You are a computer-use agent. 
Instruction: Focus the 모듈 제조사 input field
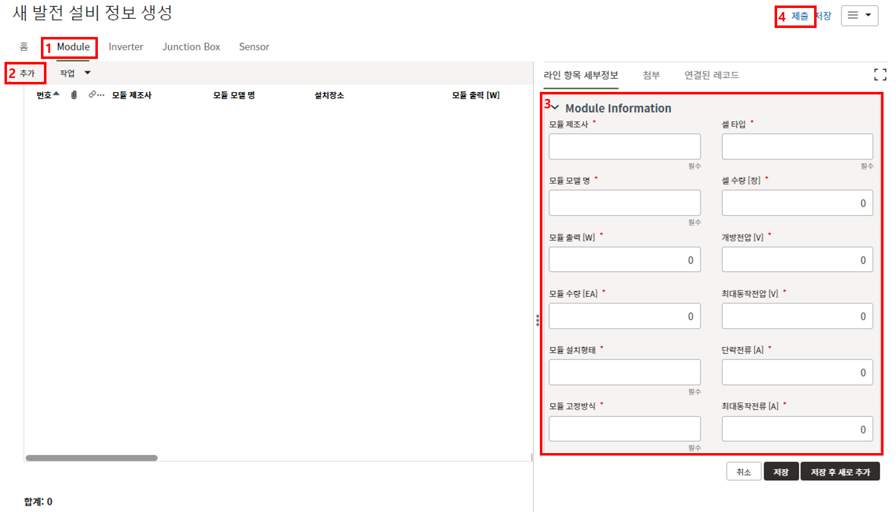click(x=624, y=146)
